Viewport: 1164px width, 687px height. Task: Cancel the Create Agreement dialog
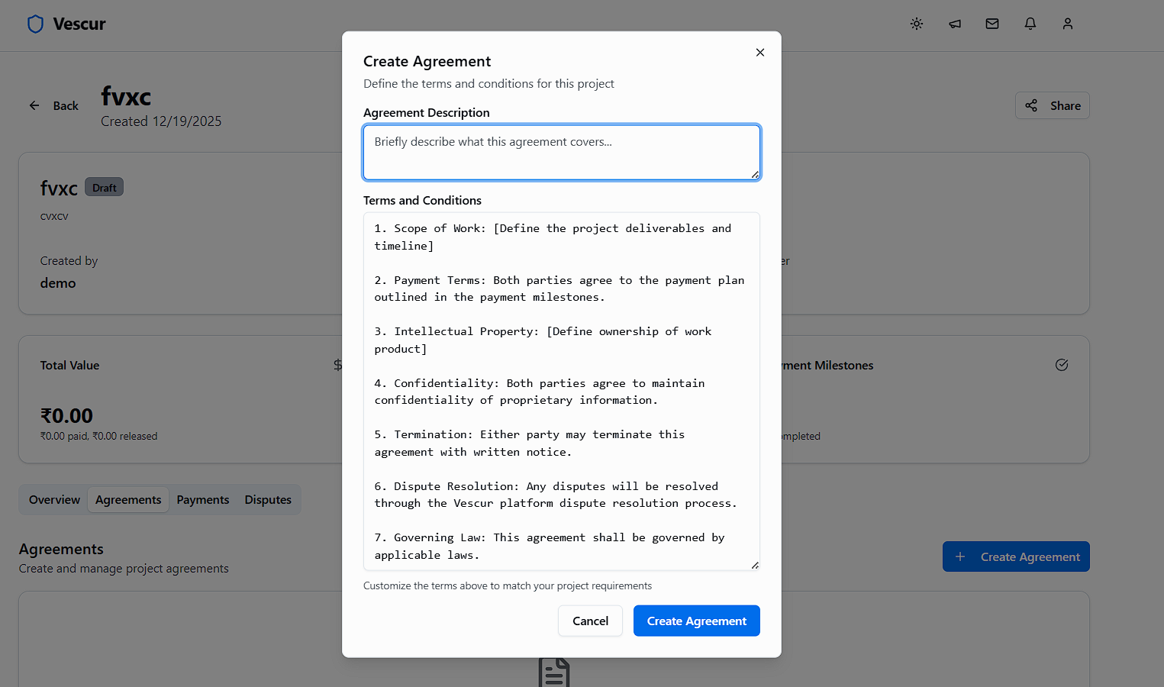590,621
